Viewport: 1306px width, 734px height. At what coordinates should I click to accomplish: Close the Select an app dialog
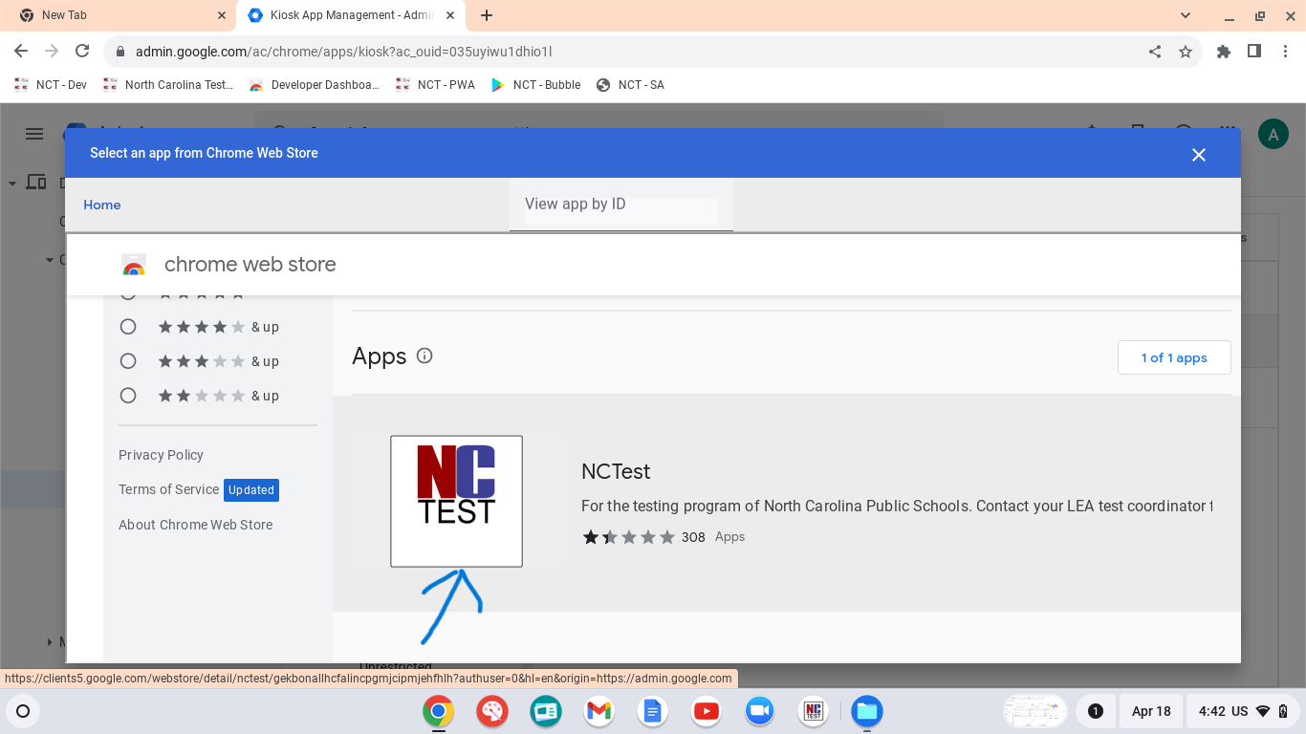pyautogui.click(x=1199, y=155)
